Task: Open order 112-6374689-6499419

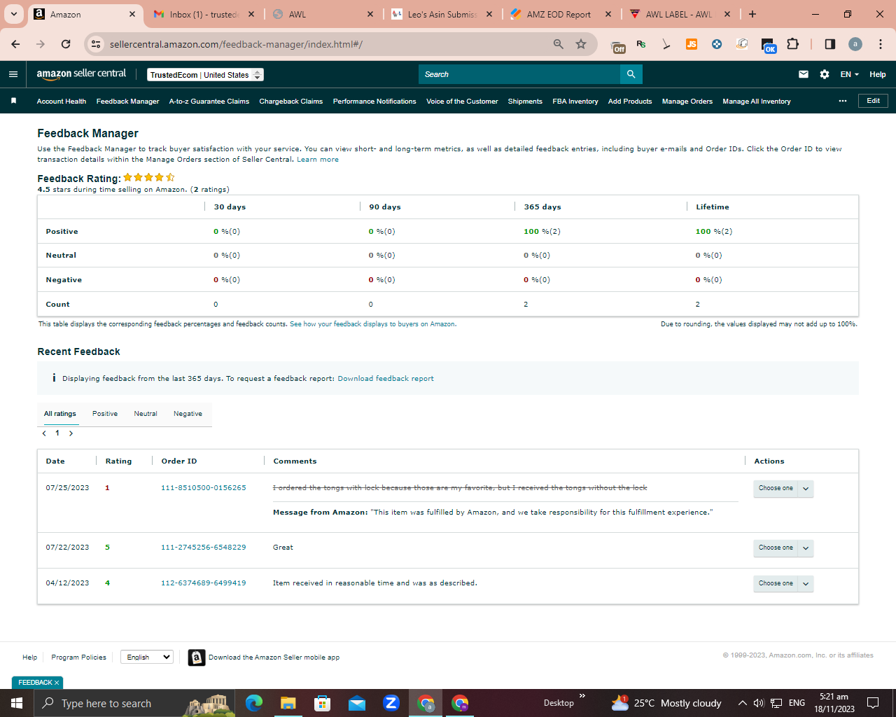Action: point(204,583)
